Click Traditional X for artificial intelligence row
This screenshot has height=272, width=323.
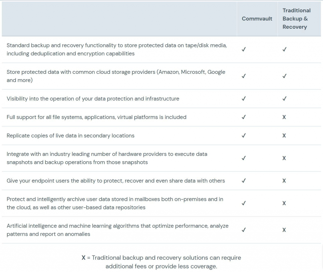[284, 230]
